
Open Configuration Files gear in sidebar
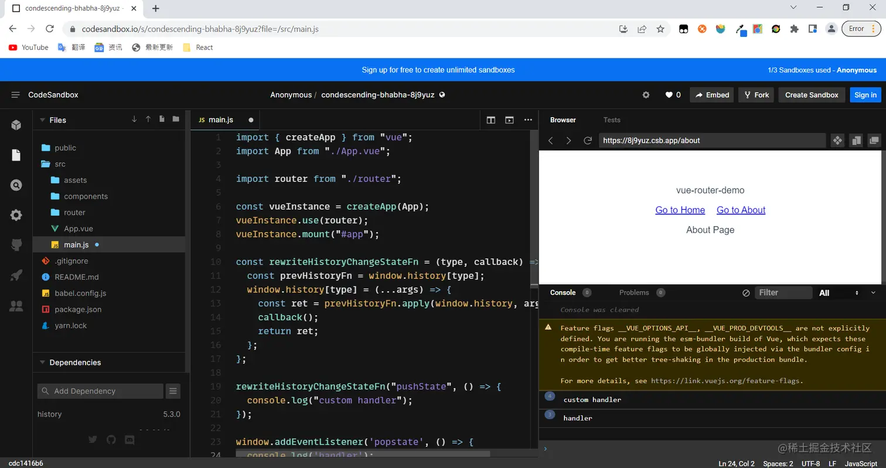(16, 215)
